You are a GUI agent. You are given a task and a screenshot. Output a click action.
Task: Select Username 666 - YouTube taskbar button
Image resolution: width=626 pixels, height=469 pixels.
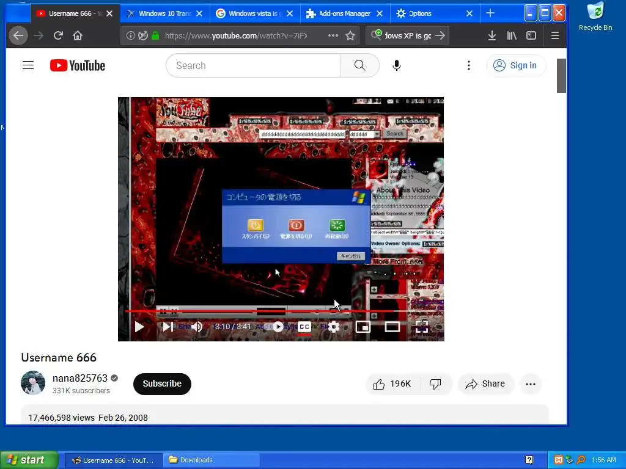pos(113,460)
